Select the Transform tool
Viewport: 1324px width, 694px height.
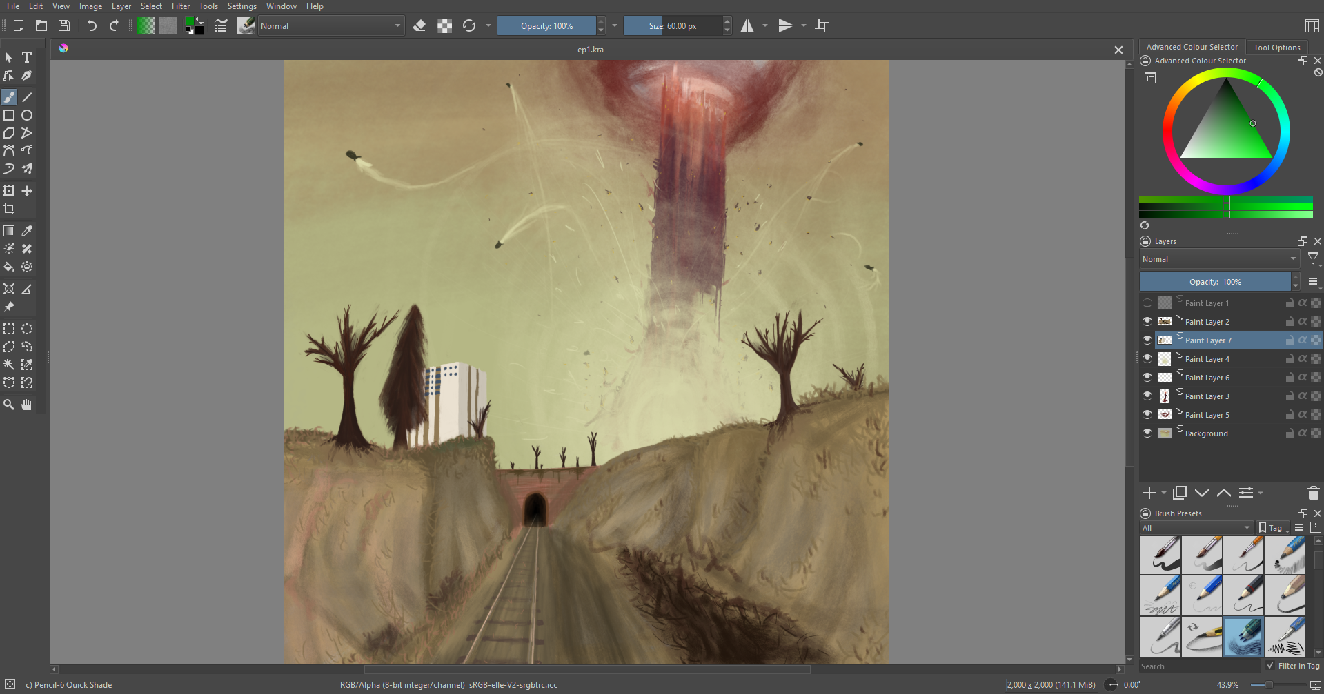coord(9,191)
